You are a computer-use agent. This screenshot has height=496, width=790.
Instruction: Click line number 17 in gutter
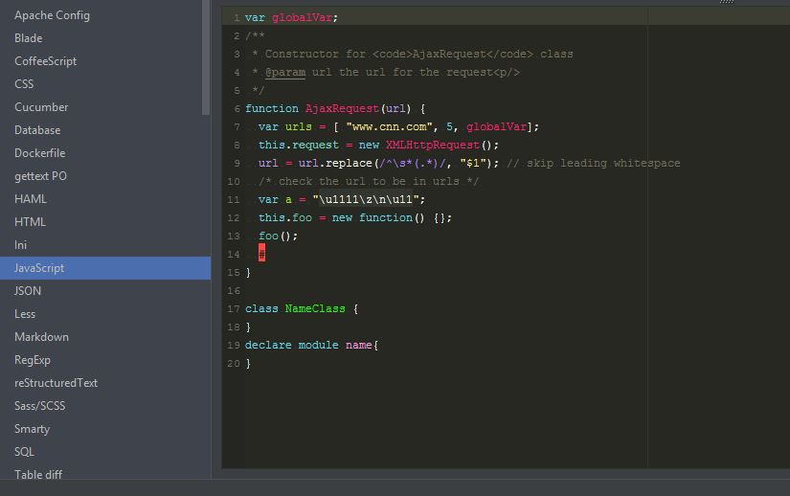(x=234, y=308)
